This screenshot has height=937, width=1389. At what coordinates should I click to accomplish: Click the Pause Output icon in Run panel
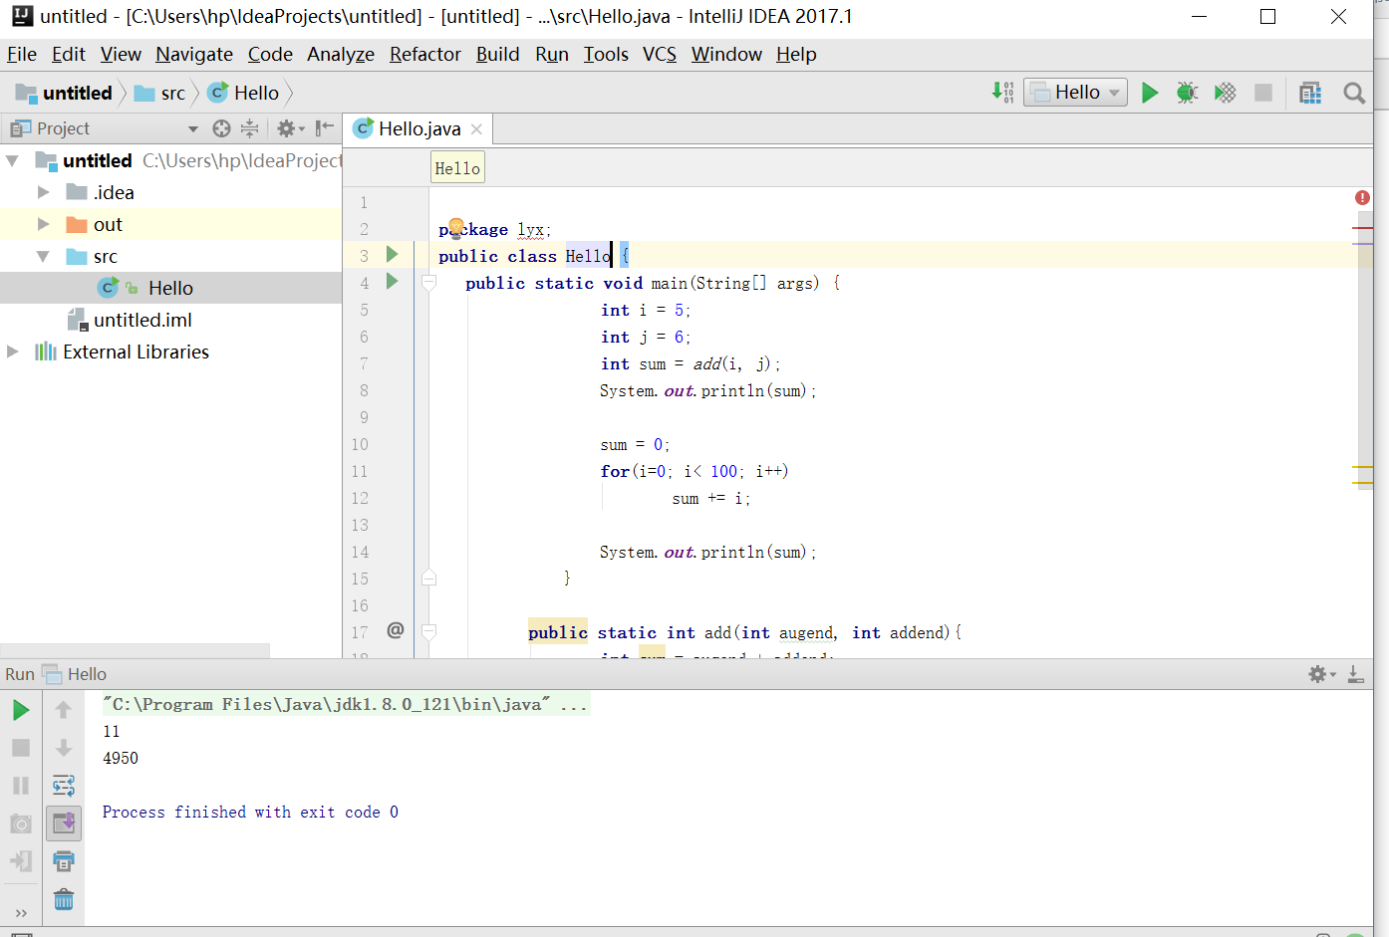pyautogui.click(x=21, y=786)
